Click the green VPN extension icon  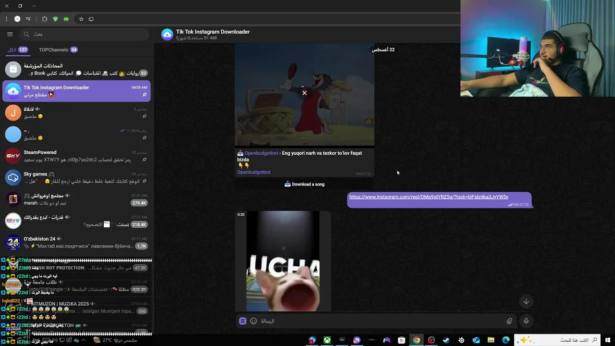coord(66,19)
